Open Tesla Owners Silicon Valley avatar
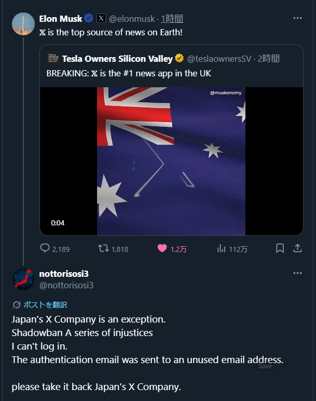 (x=53, y=58)
